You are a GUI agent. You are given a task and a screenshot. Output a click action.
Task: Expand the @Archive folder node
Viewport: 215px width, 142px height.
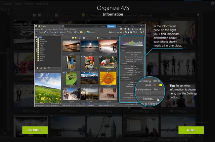coord(36,39)
